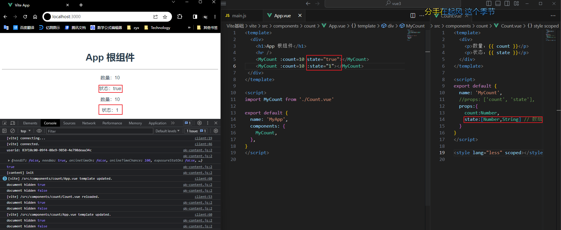The width and height of the screenshot is (561, 230).
Task: Go to browser home page
Action: click(35, 17)
